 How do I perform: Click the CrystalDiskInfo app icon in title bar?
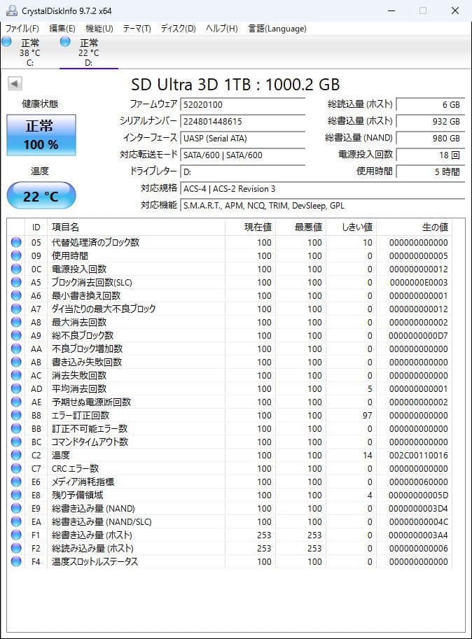coord(11,10)
